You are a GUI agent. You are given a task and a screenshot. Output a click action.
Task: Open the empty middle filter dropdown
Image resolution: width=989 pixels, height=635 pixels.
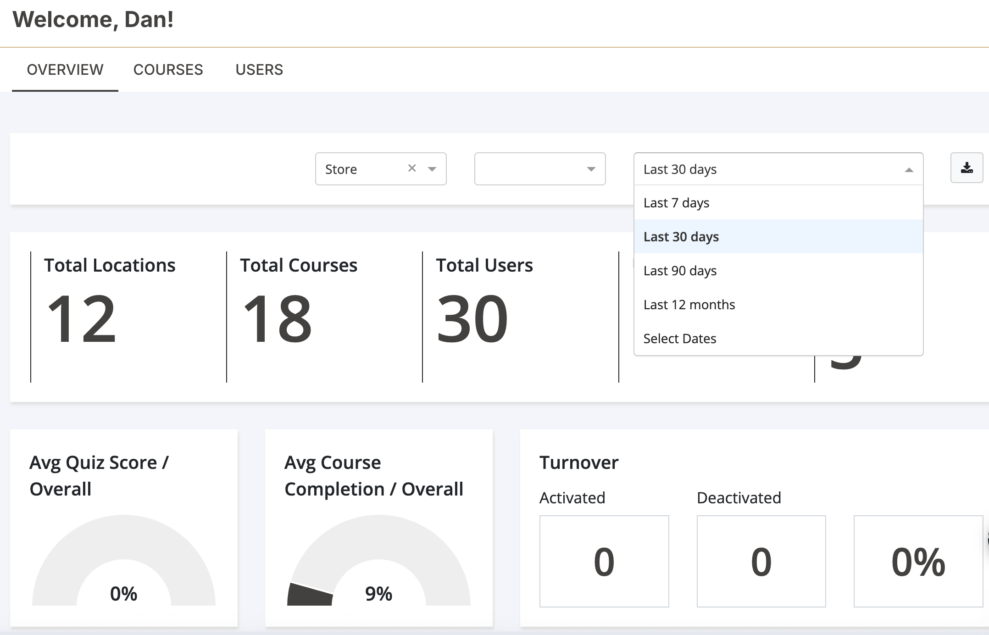540,169
